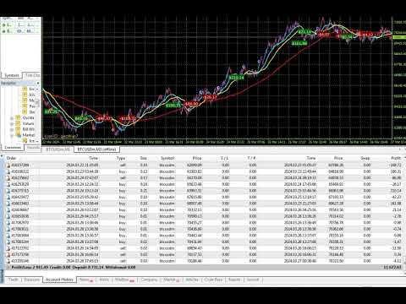
Task: Switch to the Mailbox tab
Action: point(126,280)
